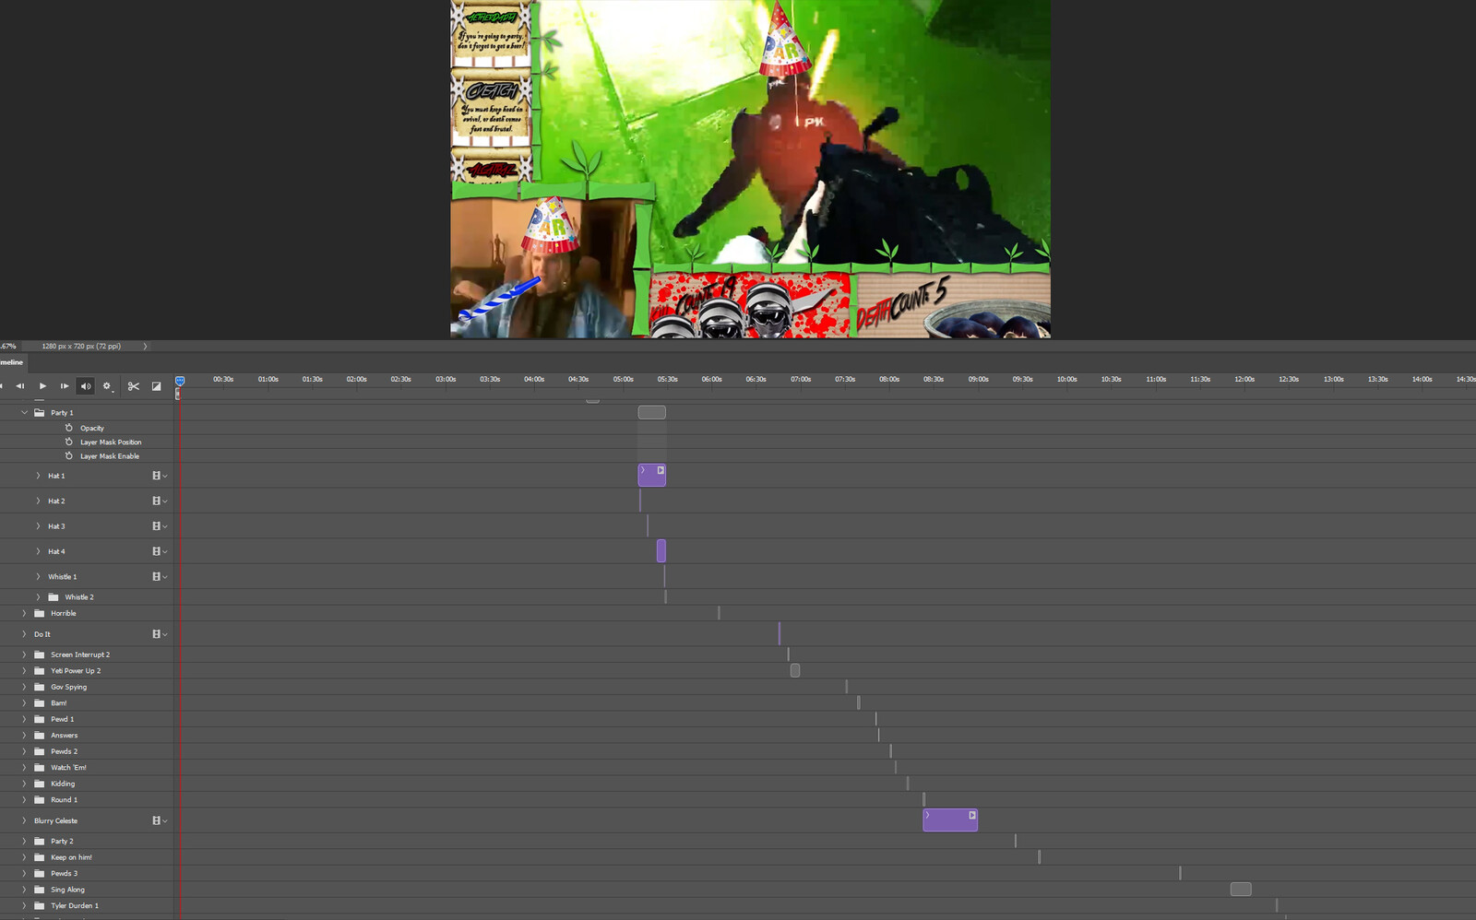The image size is (1476, 920).
Task: Open Hat 3 filmstrip media menu
Action: coord(159,526)
